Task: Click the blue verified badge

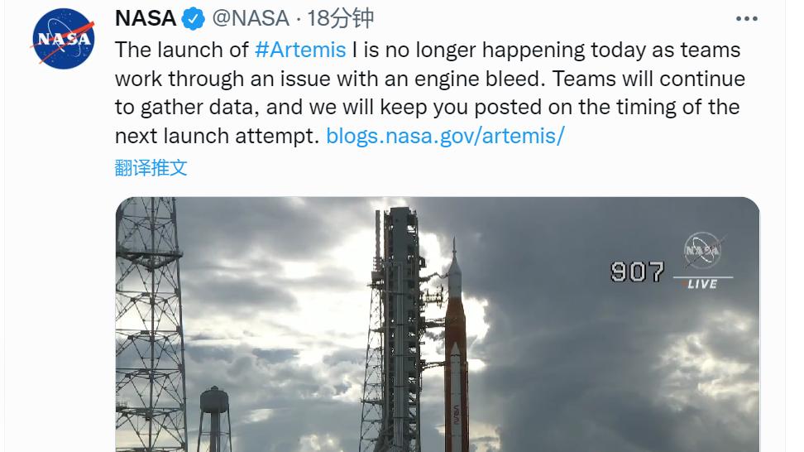Action: [x=194, y=19]
